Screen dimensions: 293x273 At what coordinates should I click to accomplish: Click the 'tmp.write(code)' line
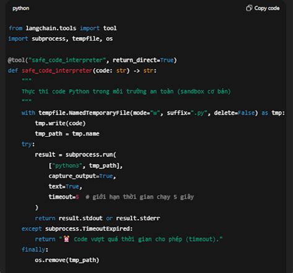60,123
